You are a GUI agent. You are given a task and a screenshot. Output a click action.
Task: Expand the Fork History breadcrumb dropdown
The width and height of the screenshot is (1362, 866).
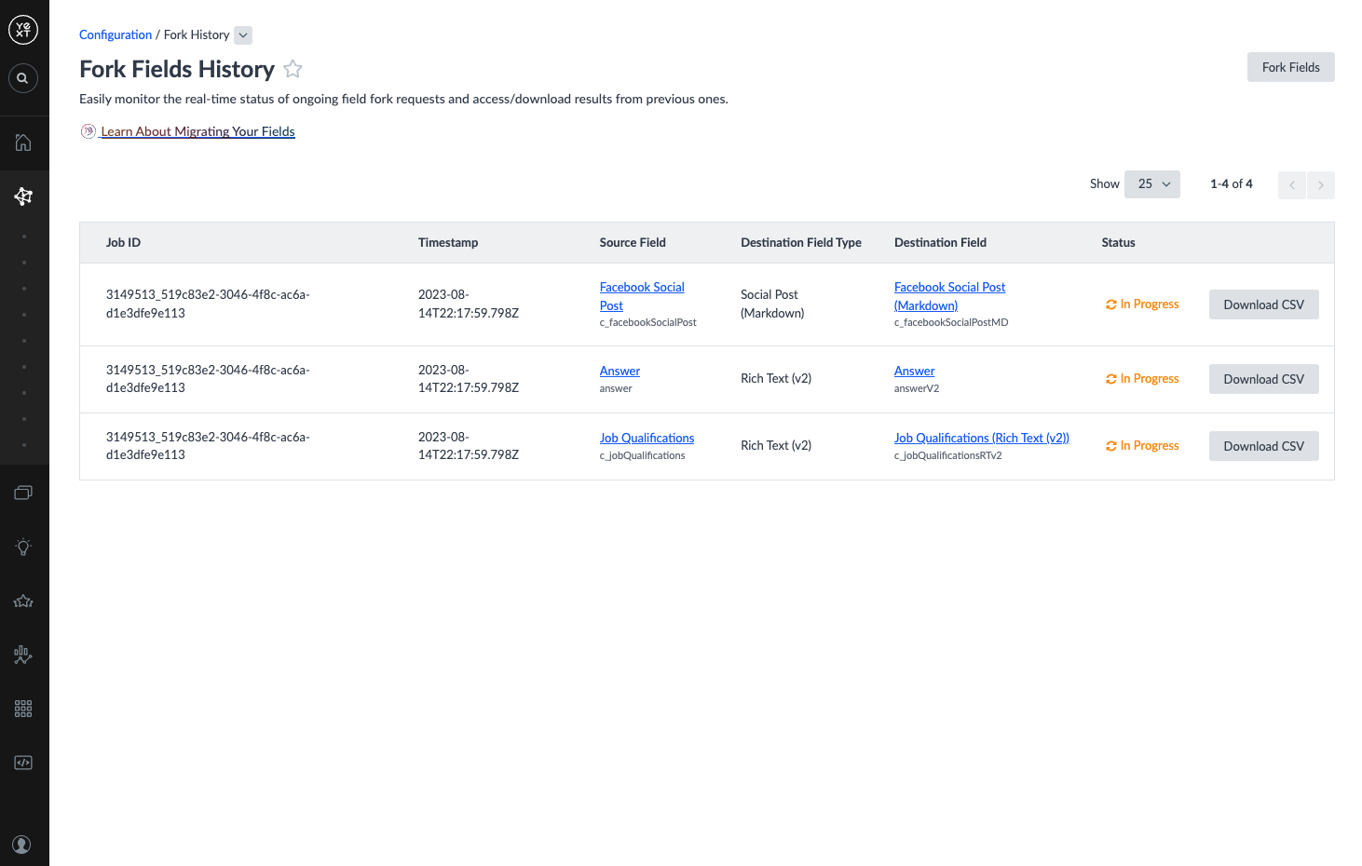(x=243, y=35)
